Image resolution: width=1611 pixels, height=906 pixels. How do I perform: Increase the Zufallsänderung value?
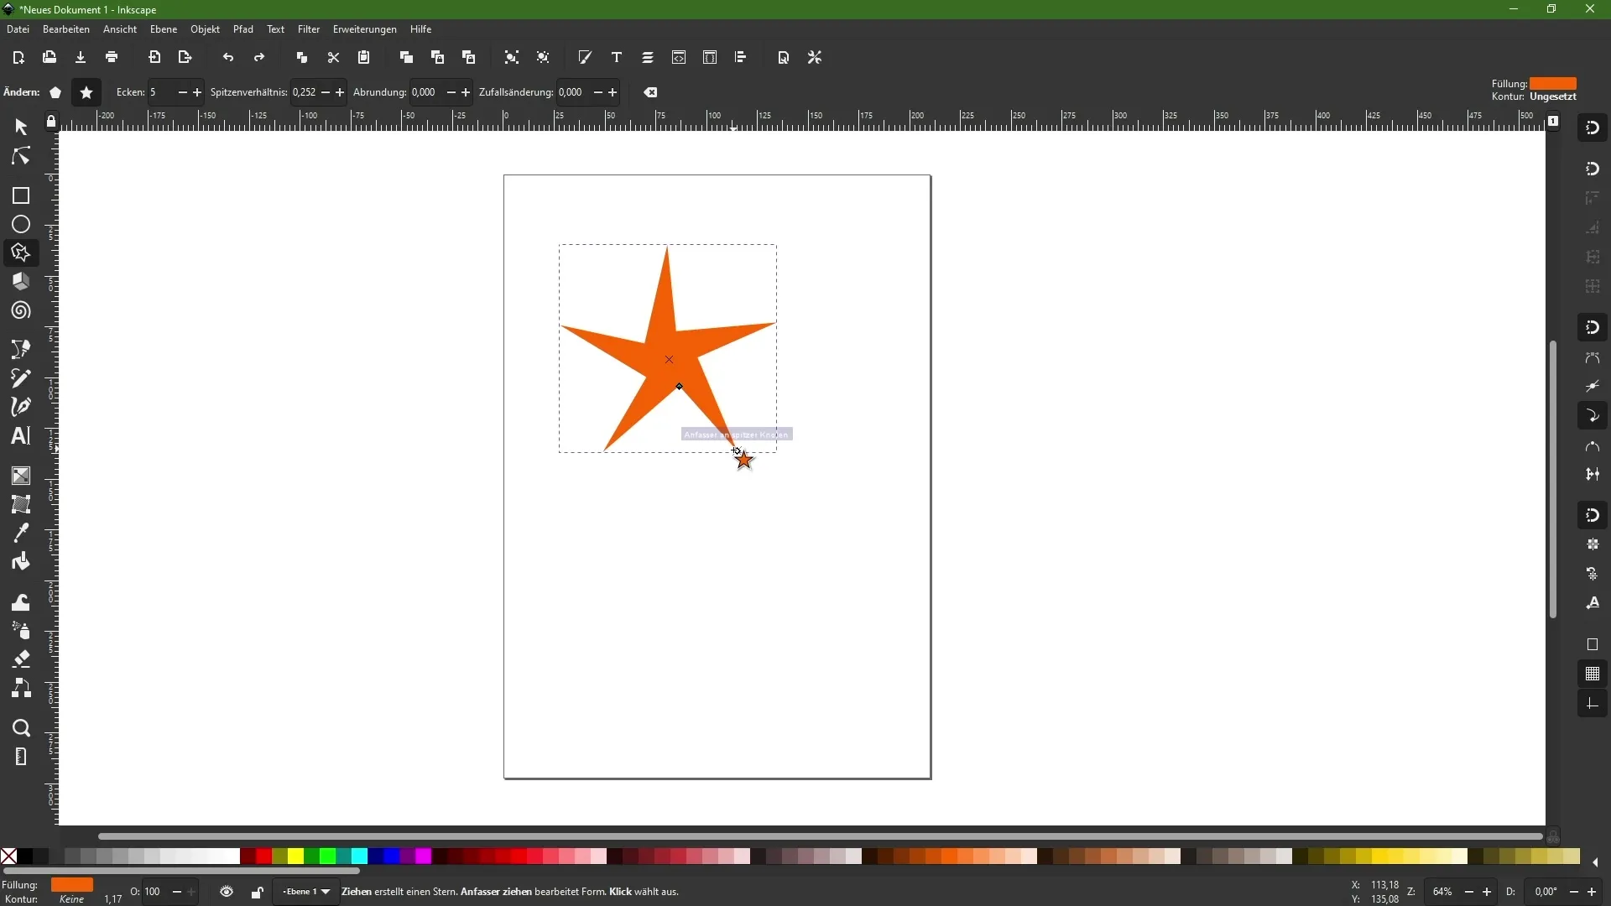pyautogui.click(x=614, y=92)
